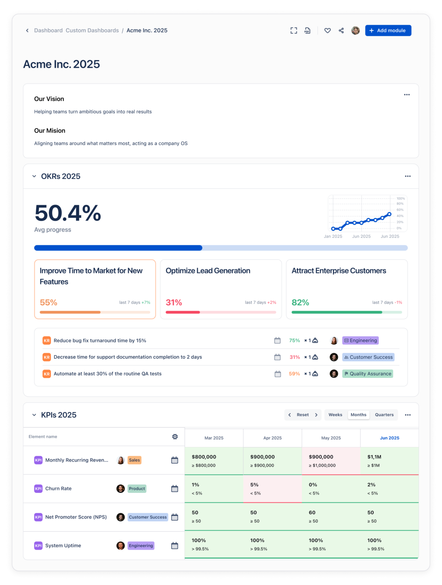Open more options for KPIs 2025
The height and width of the screenshot is (585, 442).
(408, 415)
